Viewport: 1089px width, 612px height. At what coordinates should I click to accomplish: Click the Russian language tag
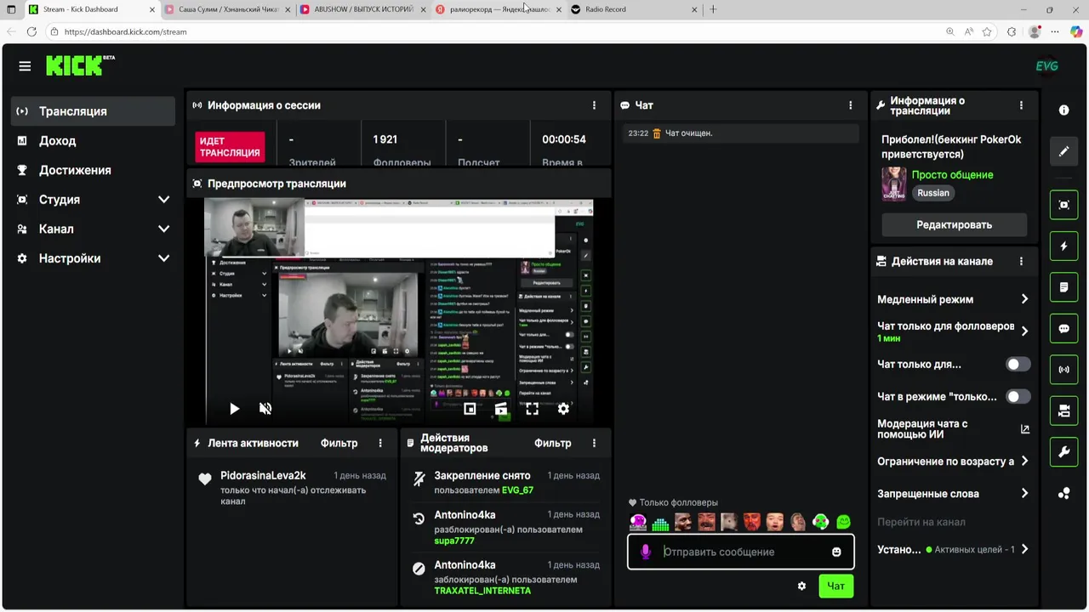tap(933, 193)
